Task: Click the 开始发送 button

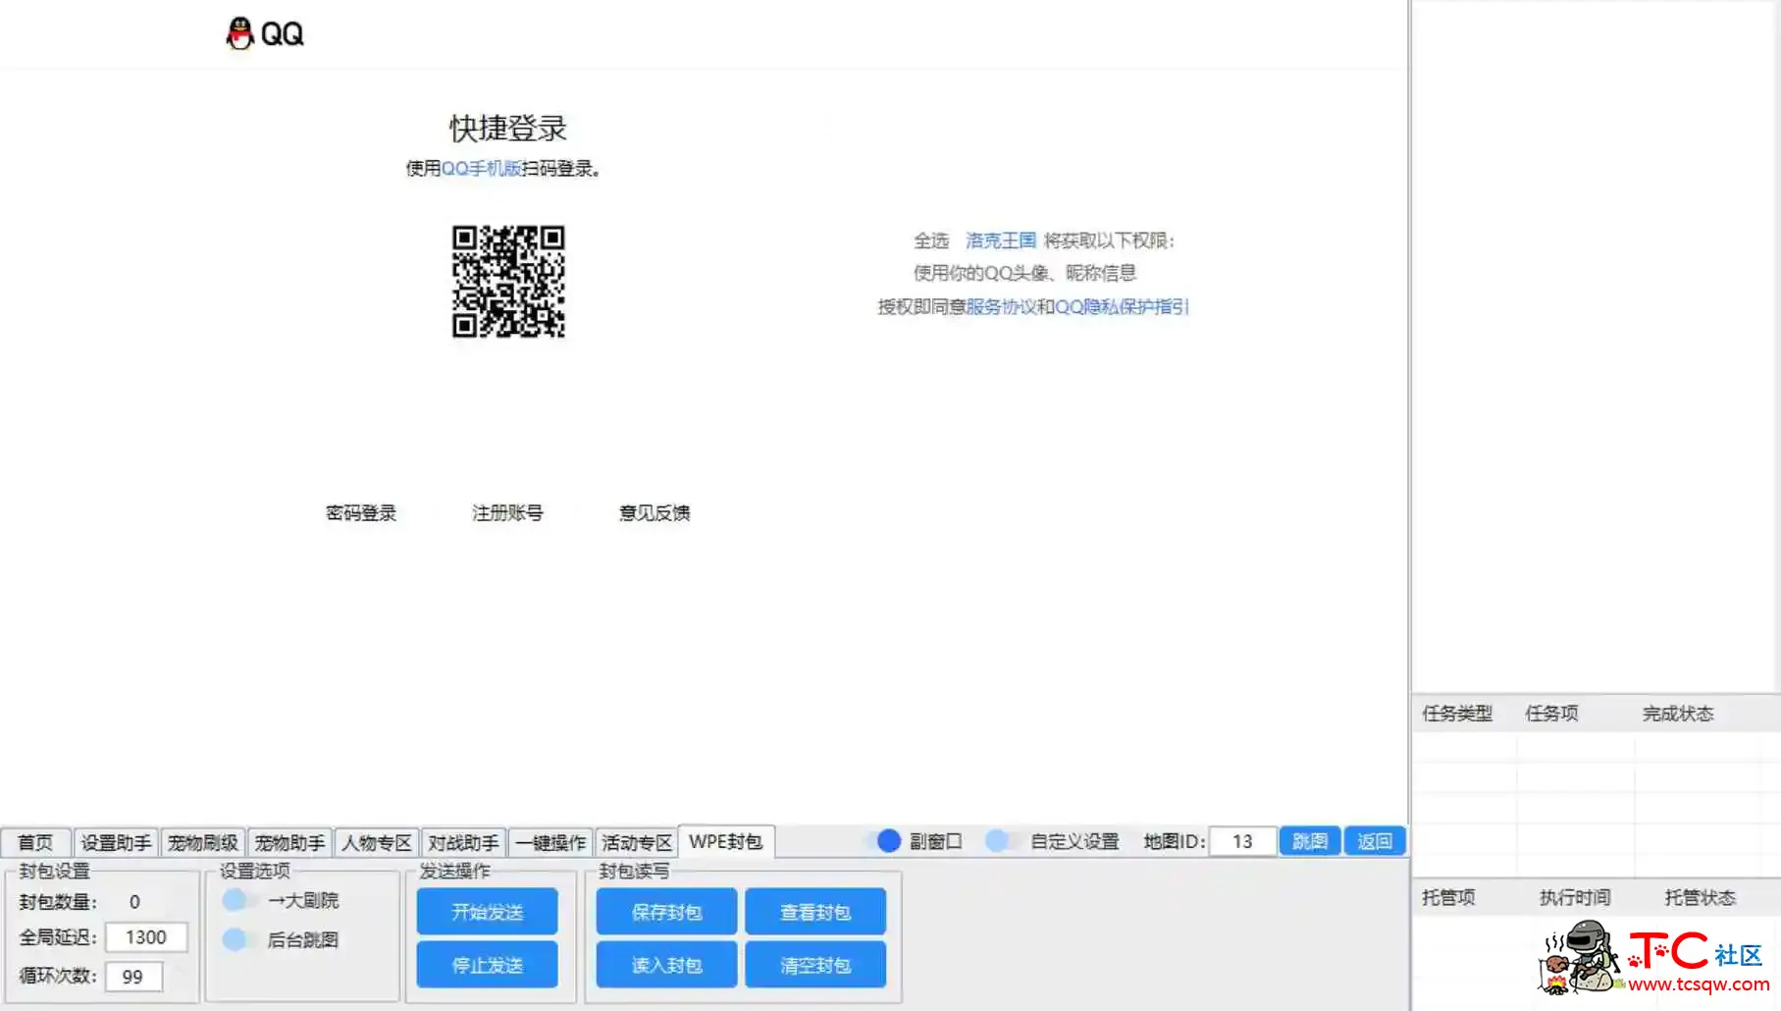Action: click(488, 912)
